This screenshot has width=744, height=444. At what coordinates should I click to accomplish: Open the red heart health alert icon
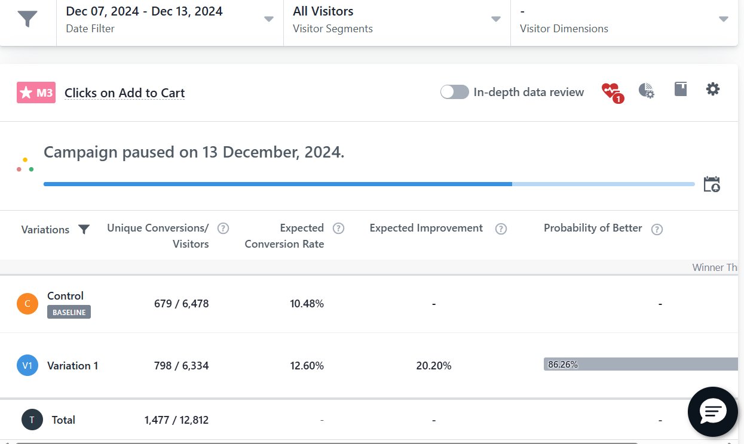pos(612,92)
